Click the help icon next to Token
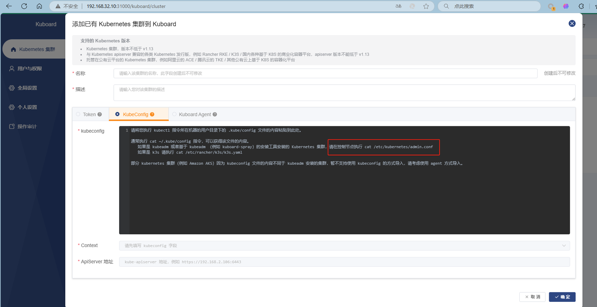 click(100, 114)
